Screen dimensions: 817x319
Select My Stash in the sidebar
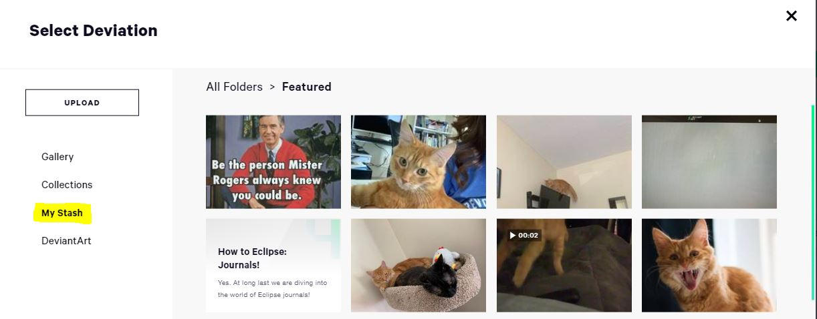click(x=62, y=213)
